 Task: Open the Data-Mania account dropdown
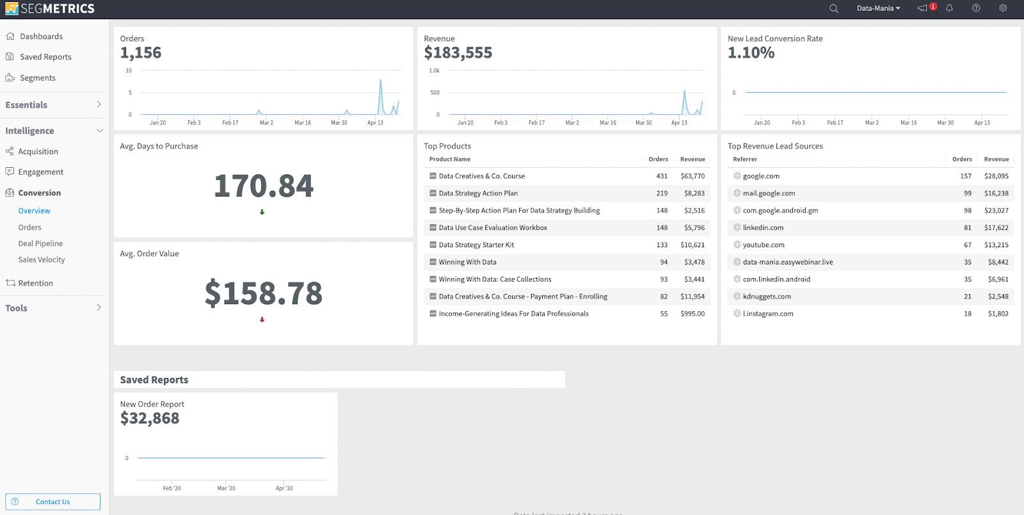pos(878,8)
